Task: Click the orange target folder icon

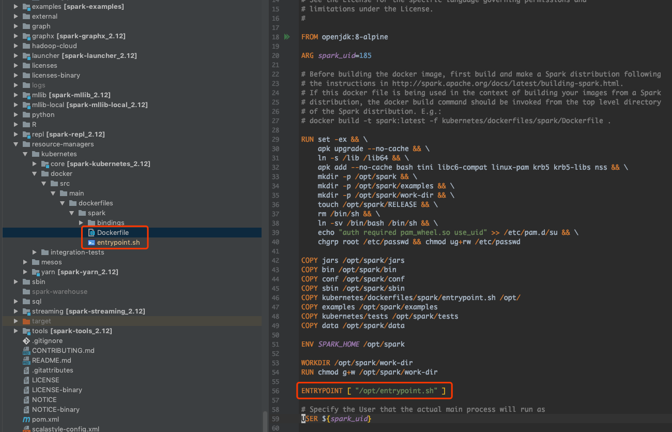Action: [26, 321]
